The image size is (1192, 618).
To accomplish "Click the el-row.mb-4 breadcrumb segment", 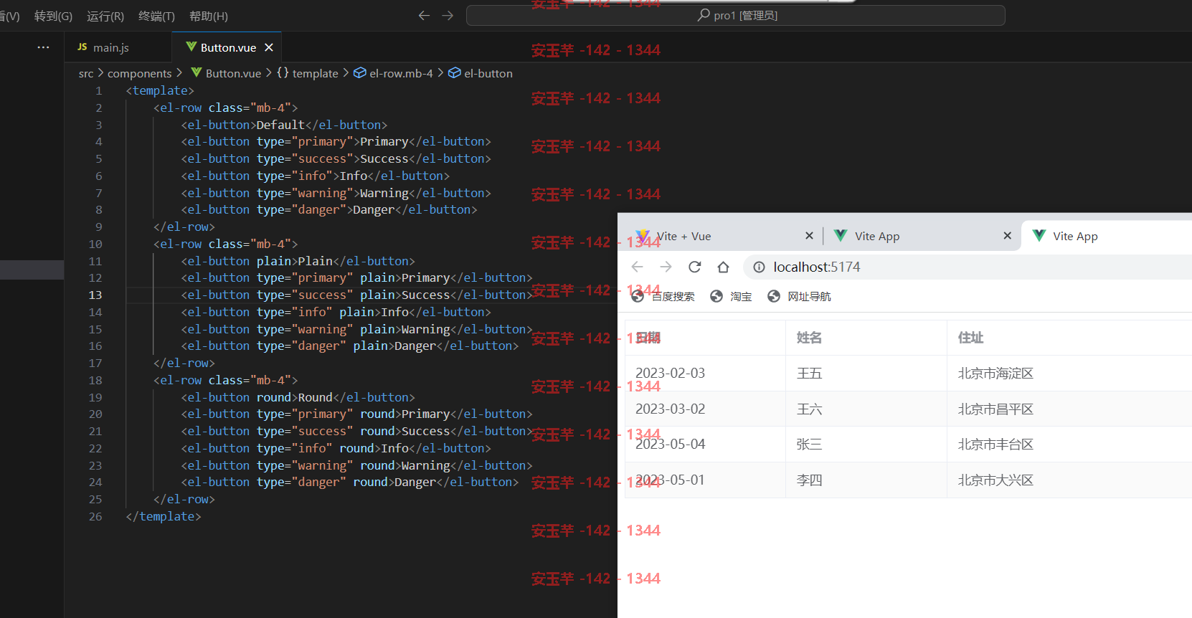I will 401,73.
